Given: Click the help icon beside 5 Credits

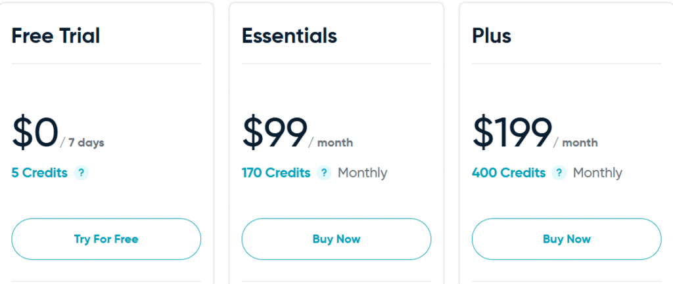Looking at the screenshot, I should click(81, 173).
